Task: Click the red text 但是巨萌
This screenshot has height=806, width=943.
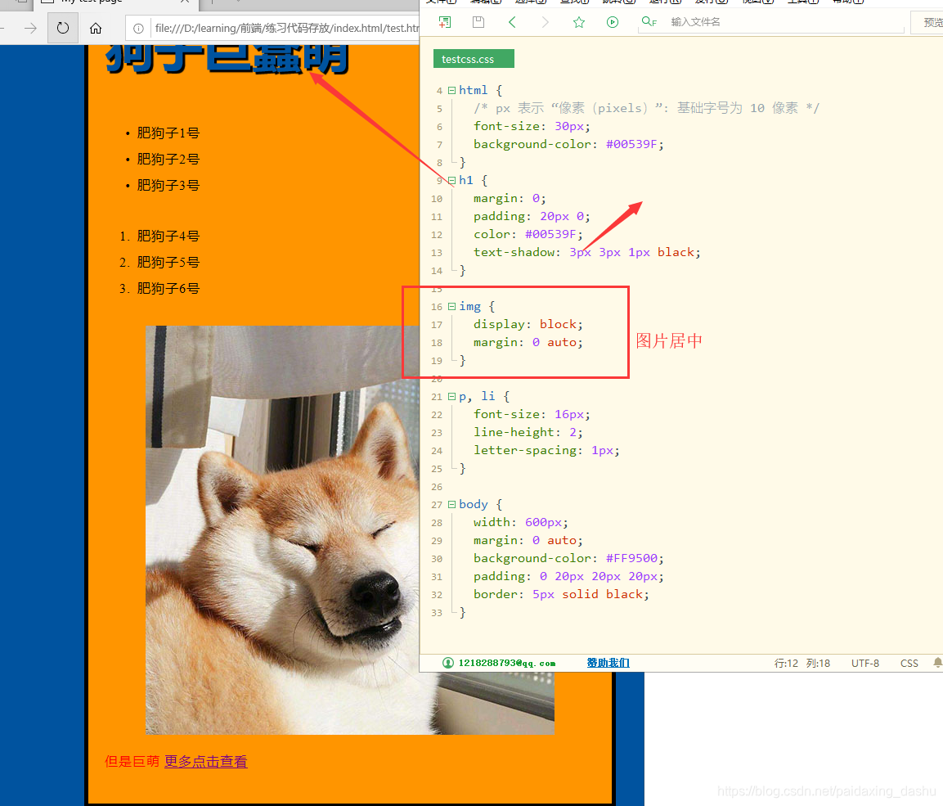Action: [132, 762]
